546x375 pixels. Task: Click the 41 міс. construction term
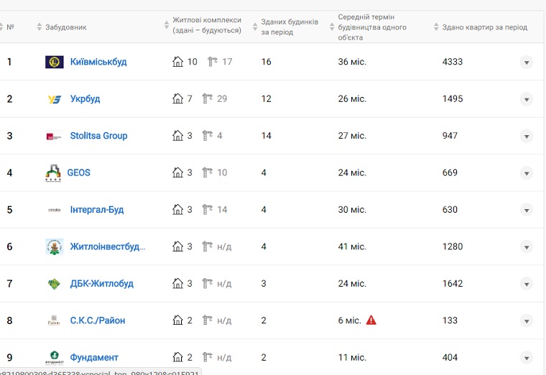click(x=352, y=246)
